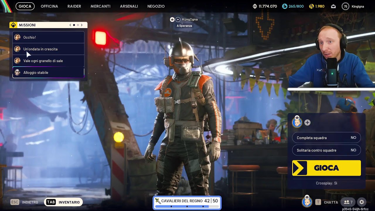Open the ARSENALI tab

[129, 6]
